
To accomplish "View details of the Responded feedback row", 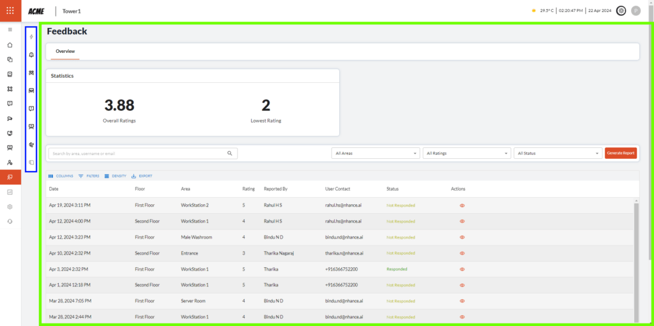I will [462, 269].
